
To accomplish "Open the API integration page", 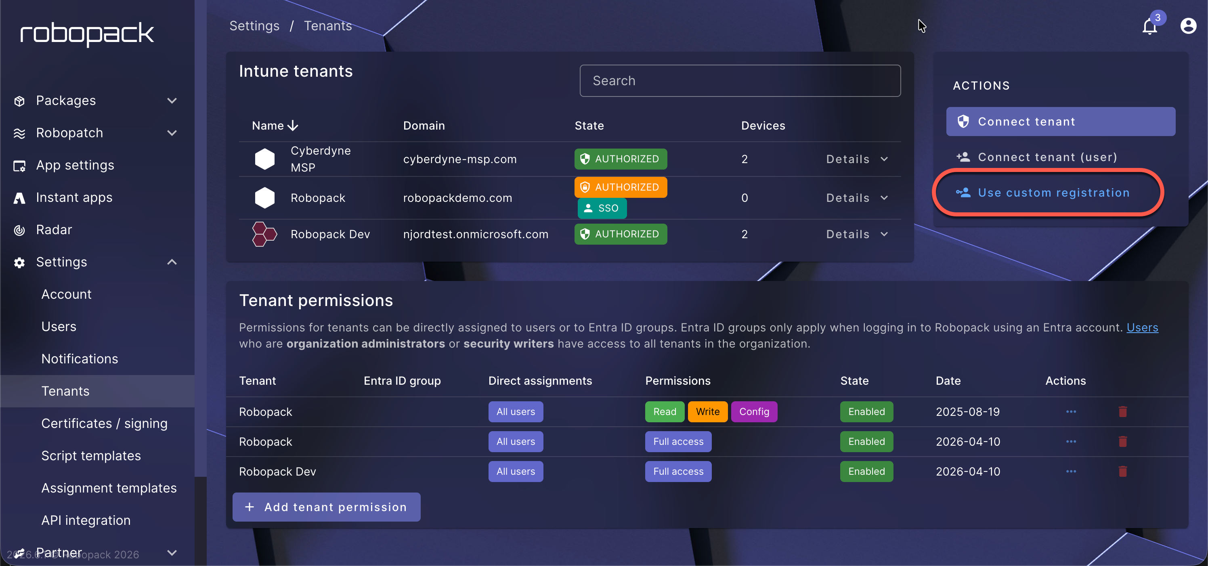I will tap(86, 520).
